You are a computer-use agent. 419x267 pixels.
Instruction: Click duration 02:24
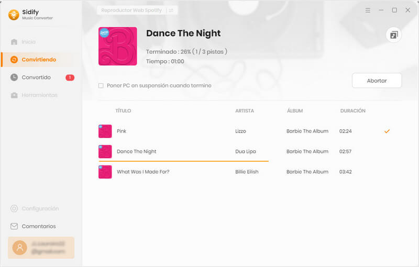[346, 131]
